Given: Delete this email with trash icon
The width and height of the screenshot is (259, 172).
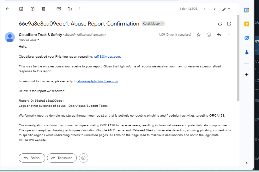Looking at the screenshot, I should (x=44, y=9).
